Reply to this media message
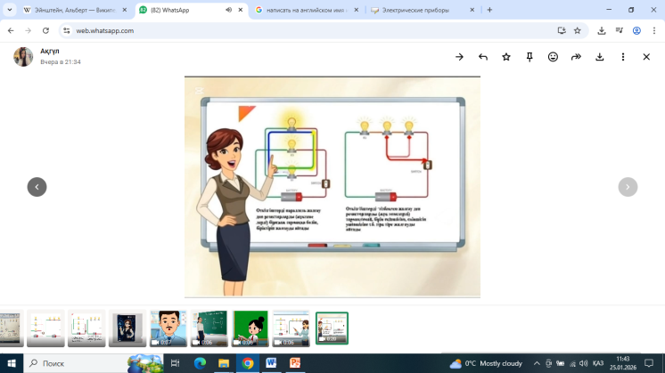The height and width of the screenshot is (373, 665). 482,57
